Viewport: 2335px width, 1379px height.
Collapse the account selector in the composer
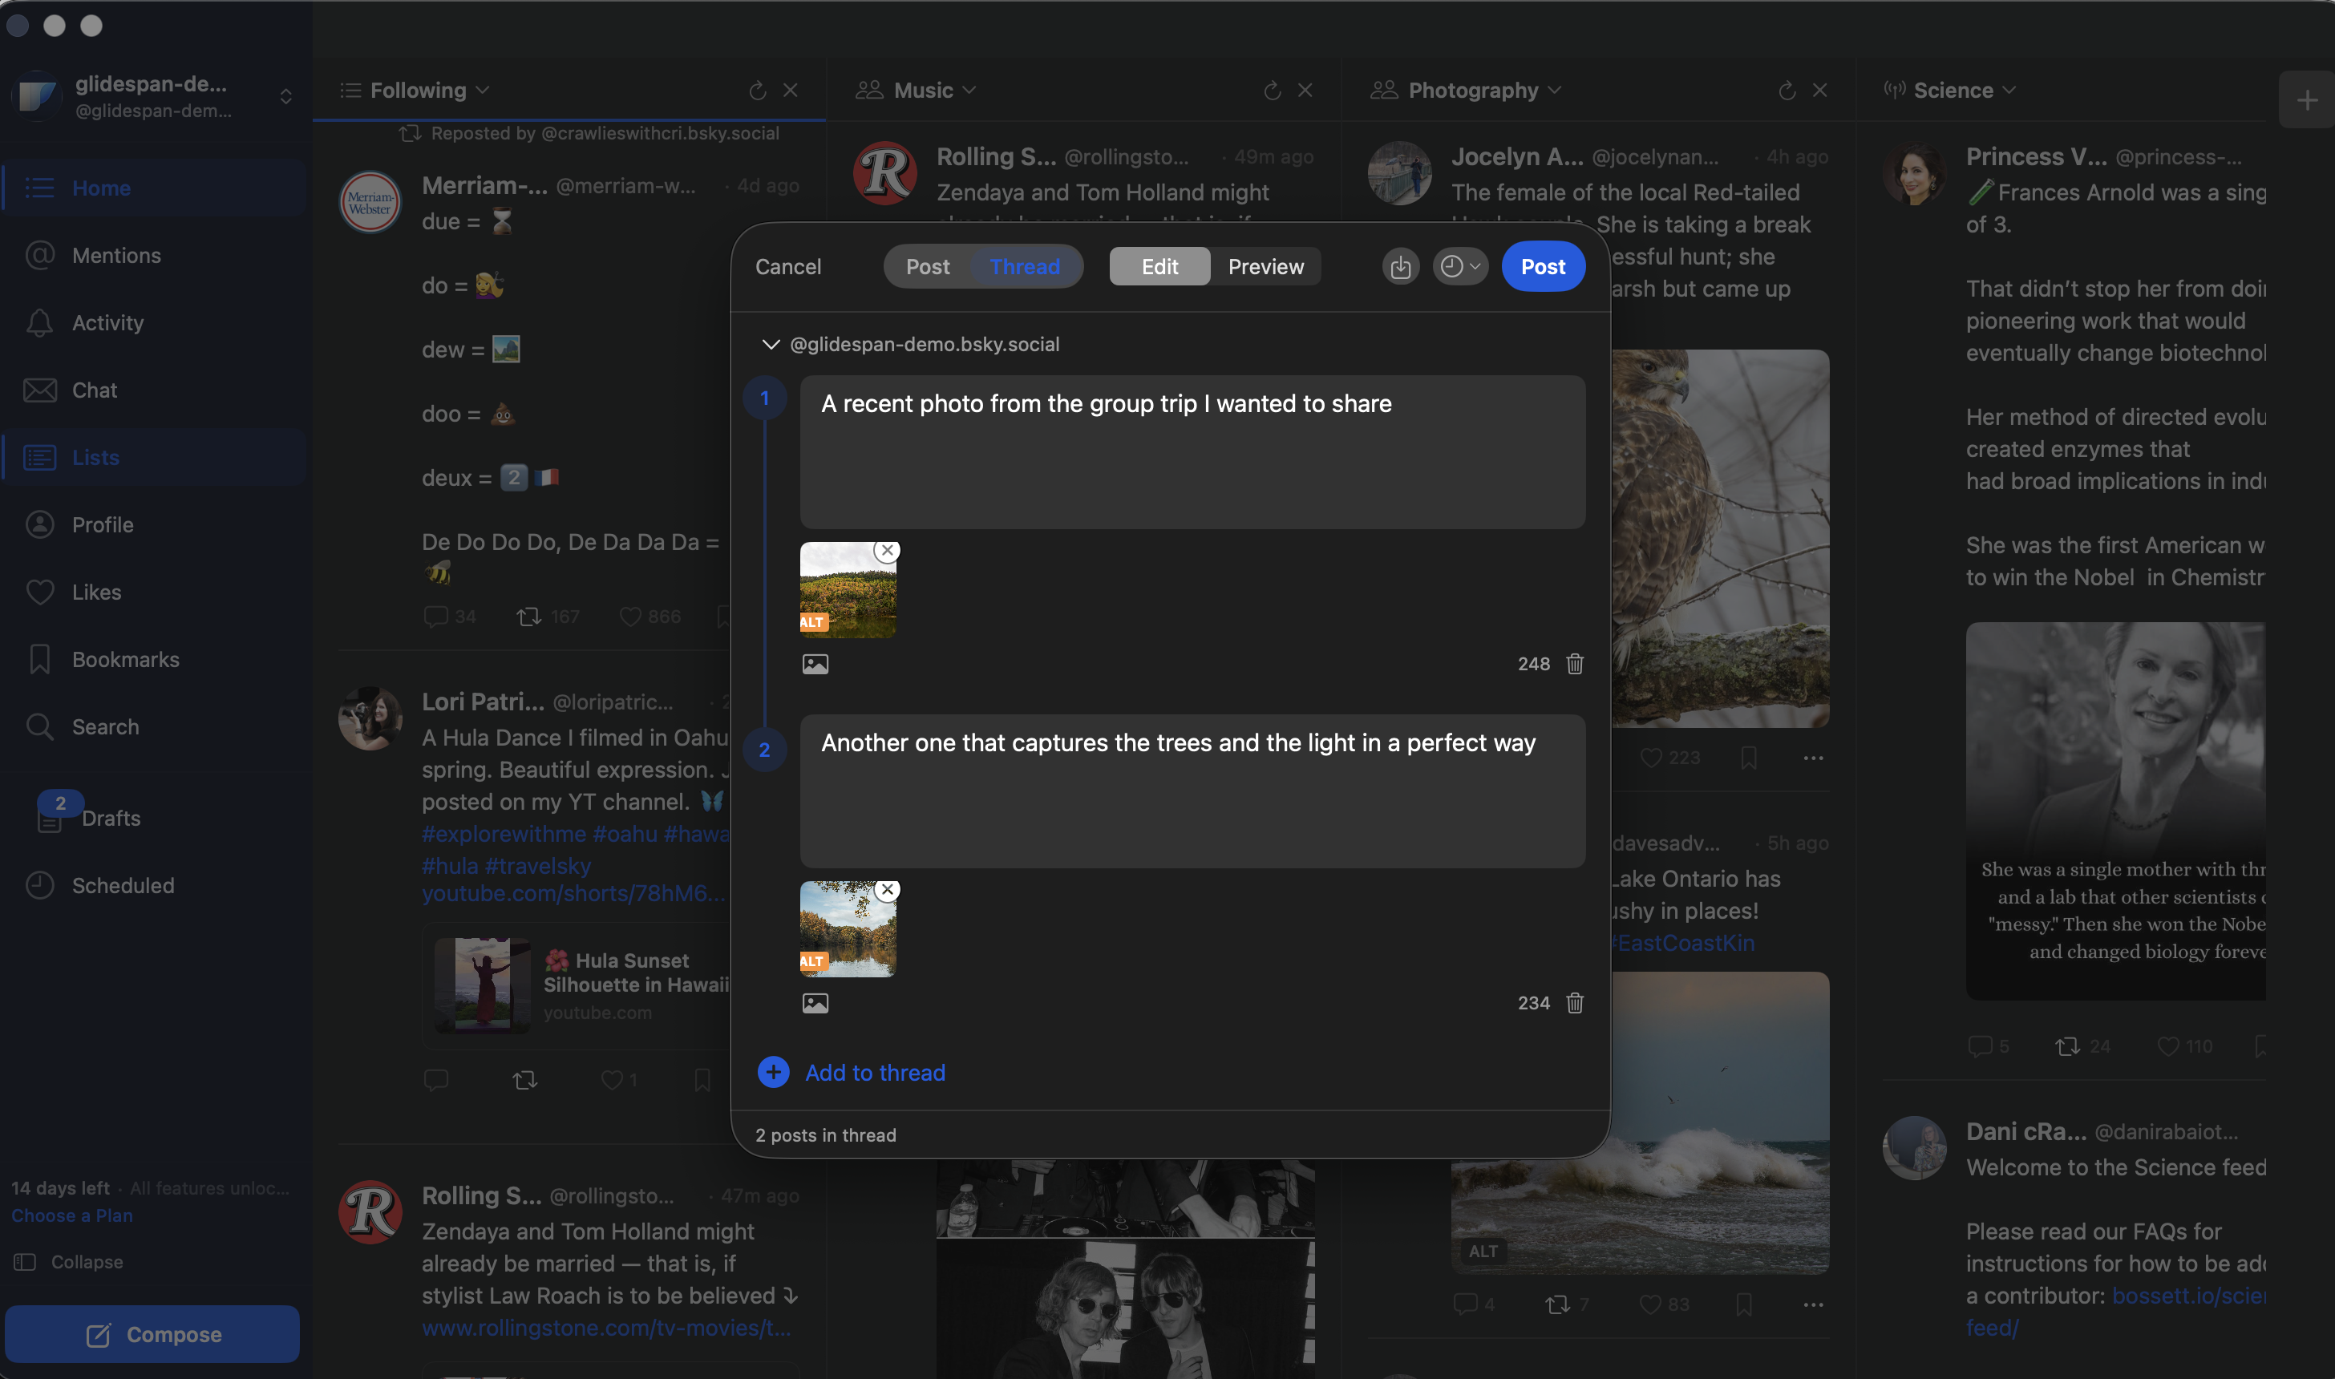tap(771, 344)
